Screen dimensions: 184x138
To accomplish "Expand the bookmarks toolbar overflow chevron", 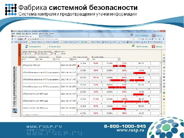I will pos(165,42).
